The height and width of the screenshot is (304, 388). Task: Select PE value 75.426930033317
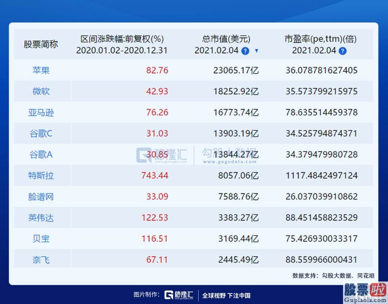pyautogui.click(x=321, y=239)
